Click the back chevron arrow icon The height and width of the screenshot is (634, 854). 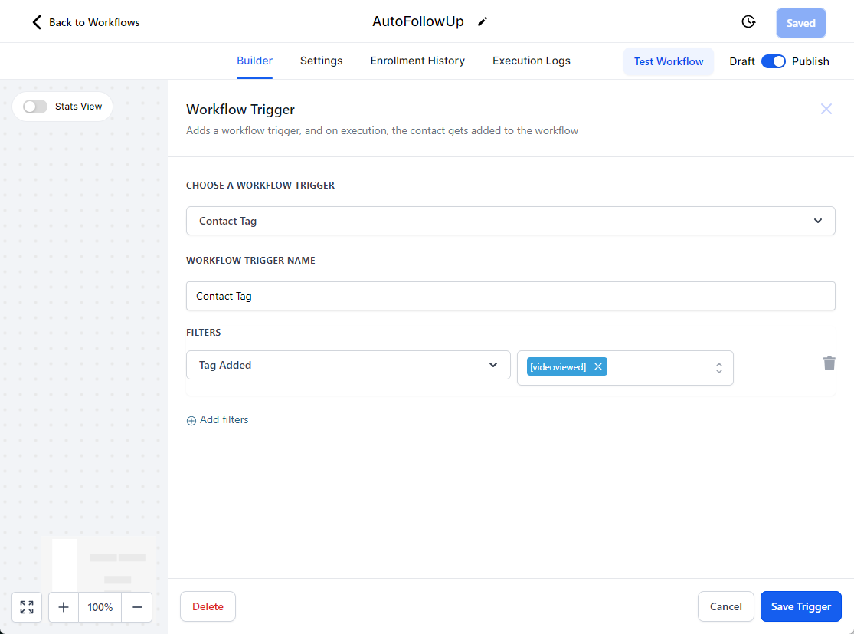click(x=37, y=22)
